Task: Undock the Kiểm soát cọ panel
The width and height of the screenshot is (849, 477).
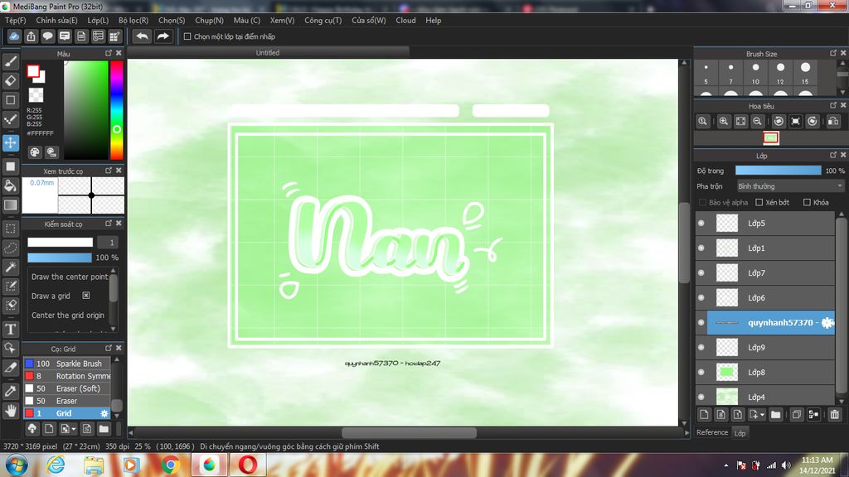Action: click(109, 224)
